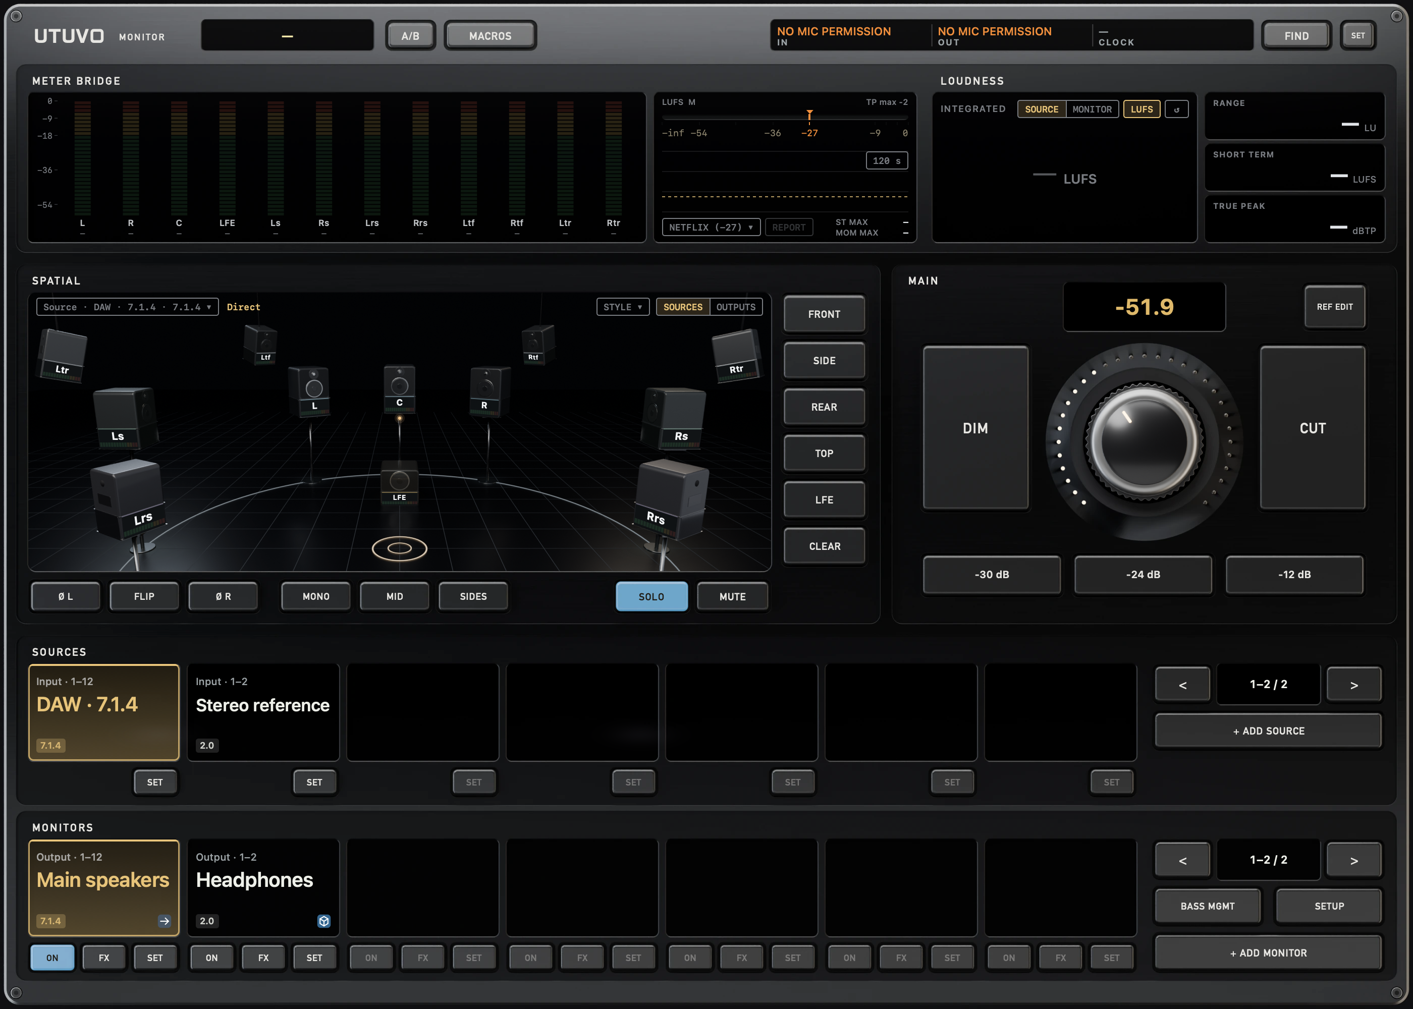The width and height of the screenshot is (1413, 1009).
Task: Enable Headphones monitor ON button
Action: (x=212, y=958)
